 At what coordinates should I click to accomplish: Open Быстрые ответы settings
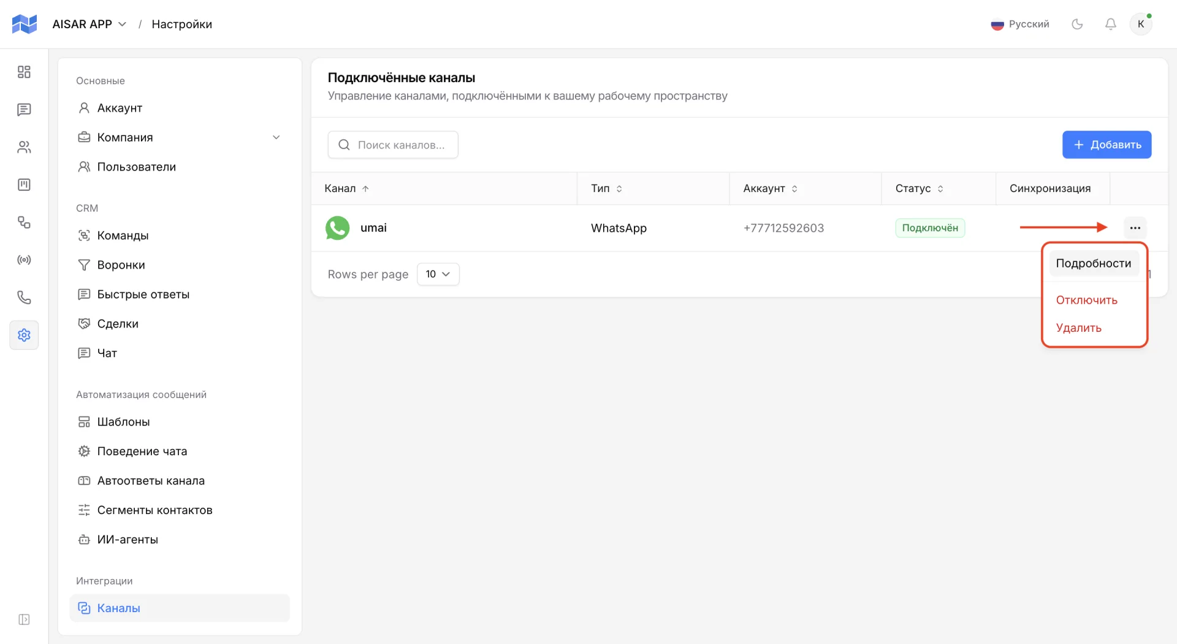point(180,294)
